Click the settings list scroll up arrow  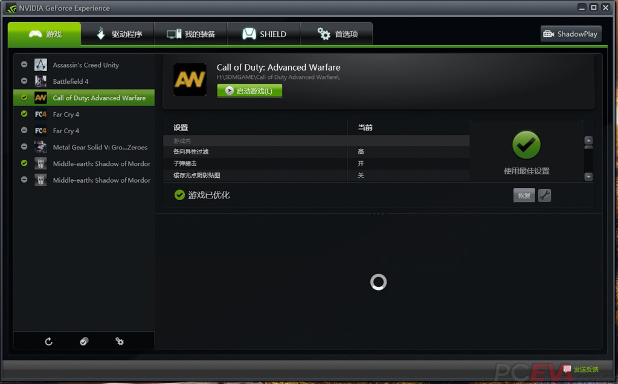588,140
